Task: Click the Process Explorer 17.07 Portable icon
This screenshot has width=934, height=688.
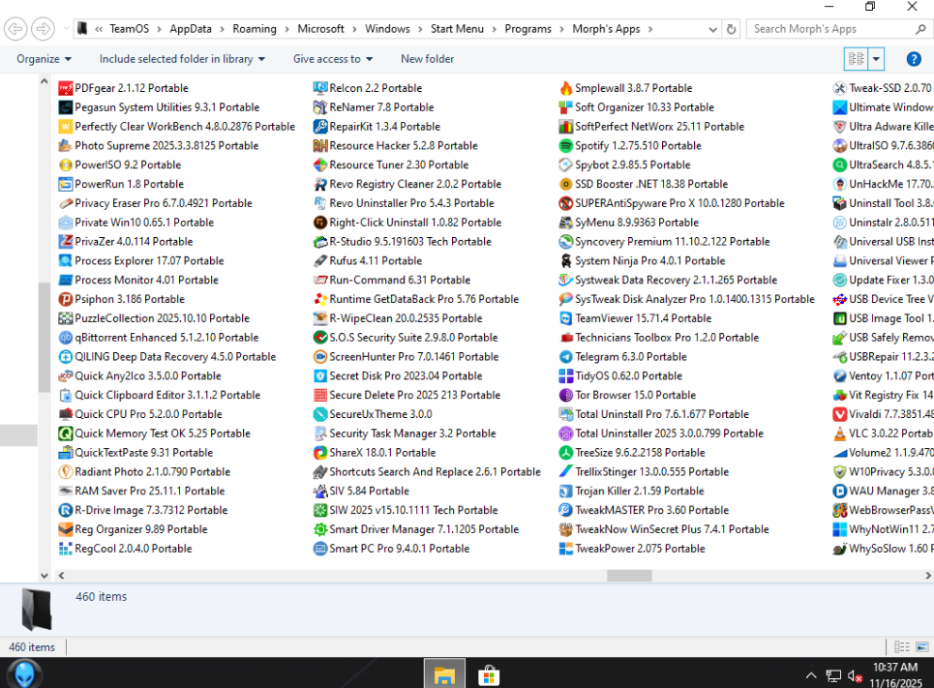Action: (x=66, y=261)
